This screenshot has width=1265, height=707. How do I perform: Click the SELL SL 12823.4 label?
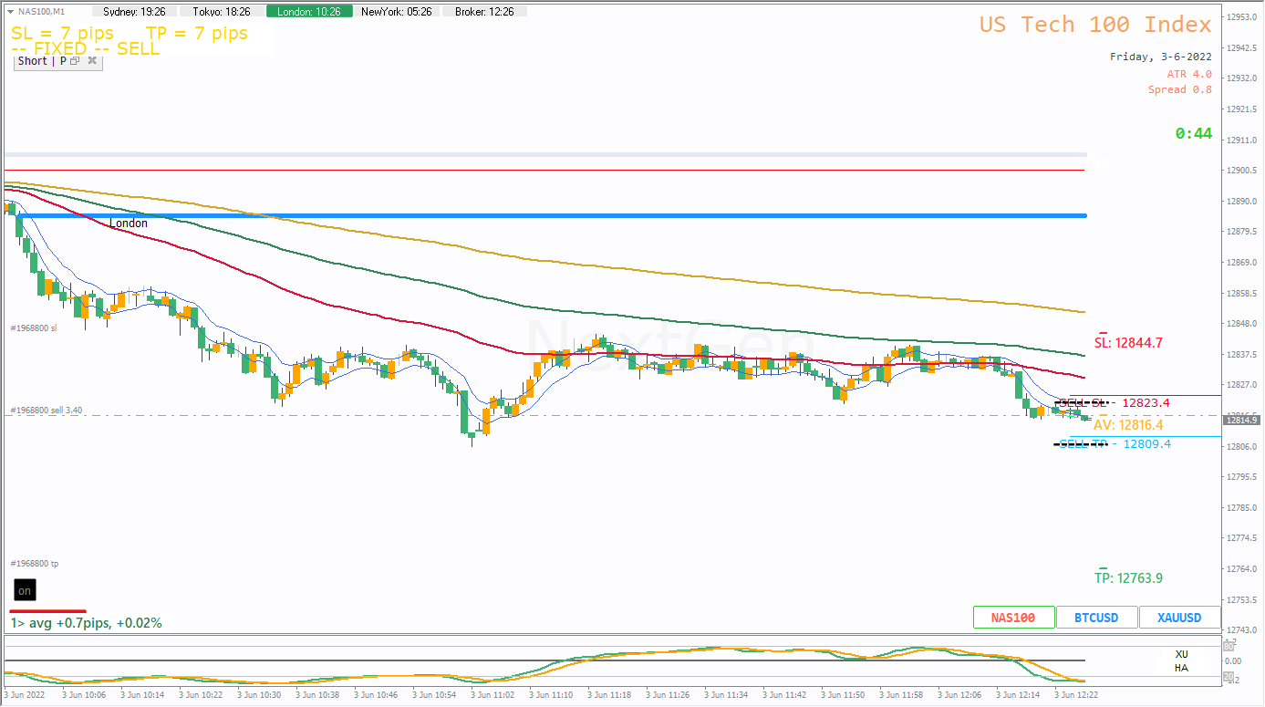point(1113,402)
